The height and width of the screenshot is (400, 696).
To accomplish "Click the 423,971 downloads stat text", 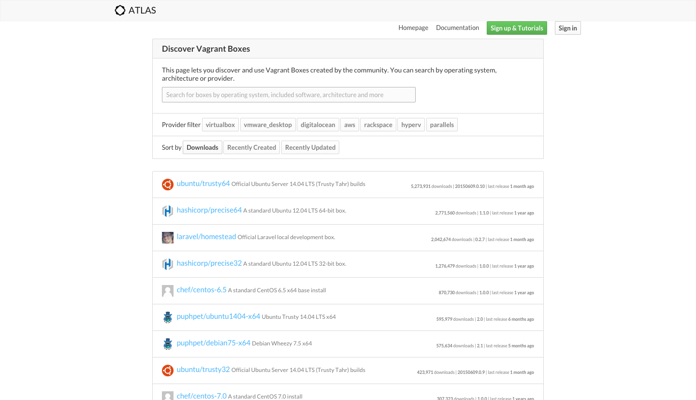I will click(x=436, y=372).
